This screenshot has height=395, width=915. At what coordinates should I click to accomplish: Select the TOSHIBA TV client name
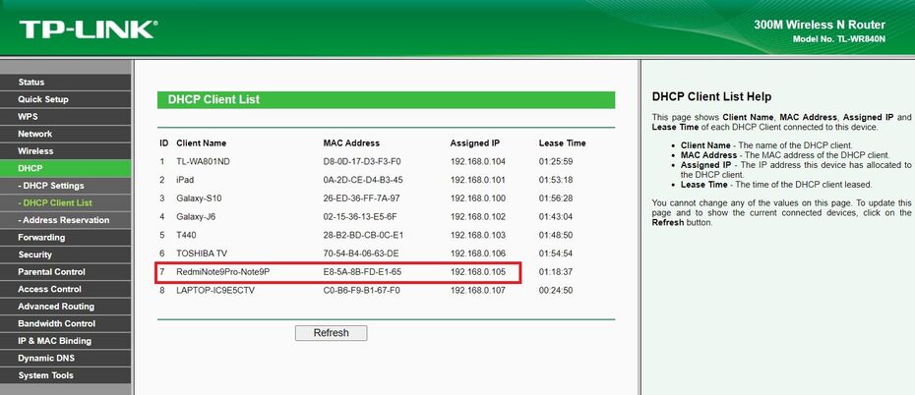202,254
